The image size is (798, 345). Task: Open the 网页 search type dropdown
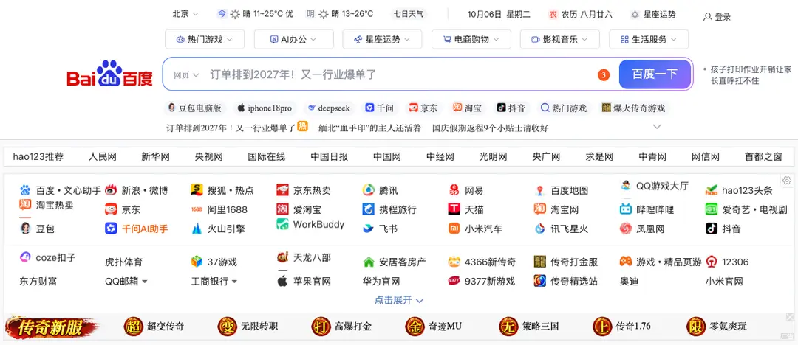point(186,74)
